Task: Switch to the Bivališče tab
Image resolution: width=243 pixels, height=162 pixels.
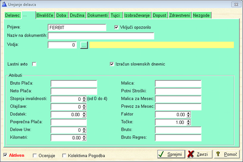Action: click(x=45, y=15)
